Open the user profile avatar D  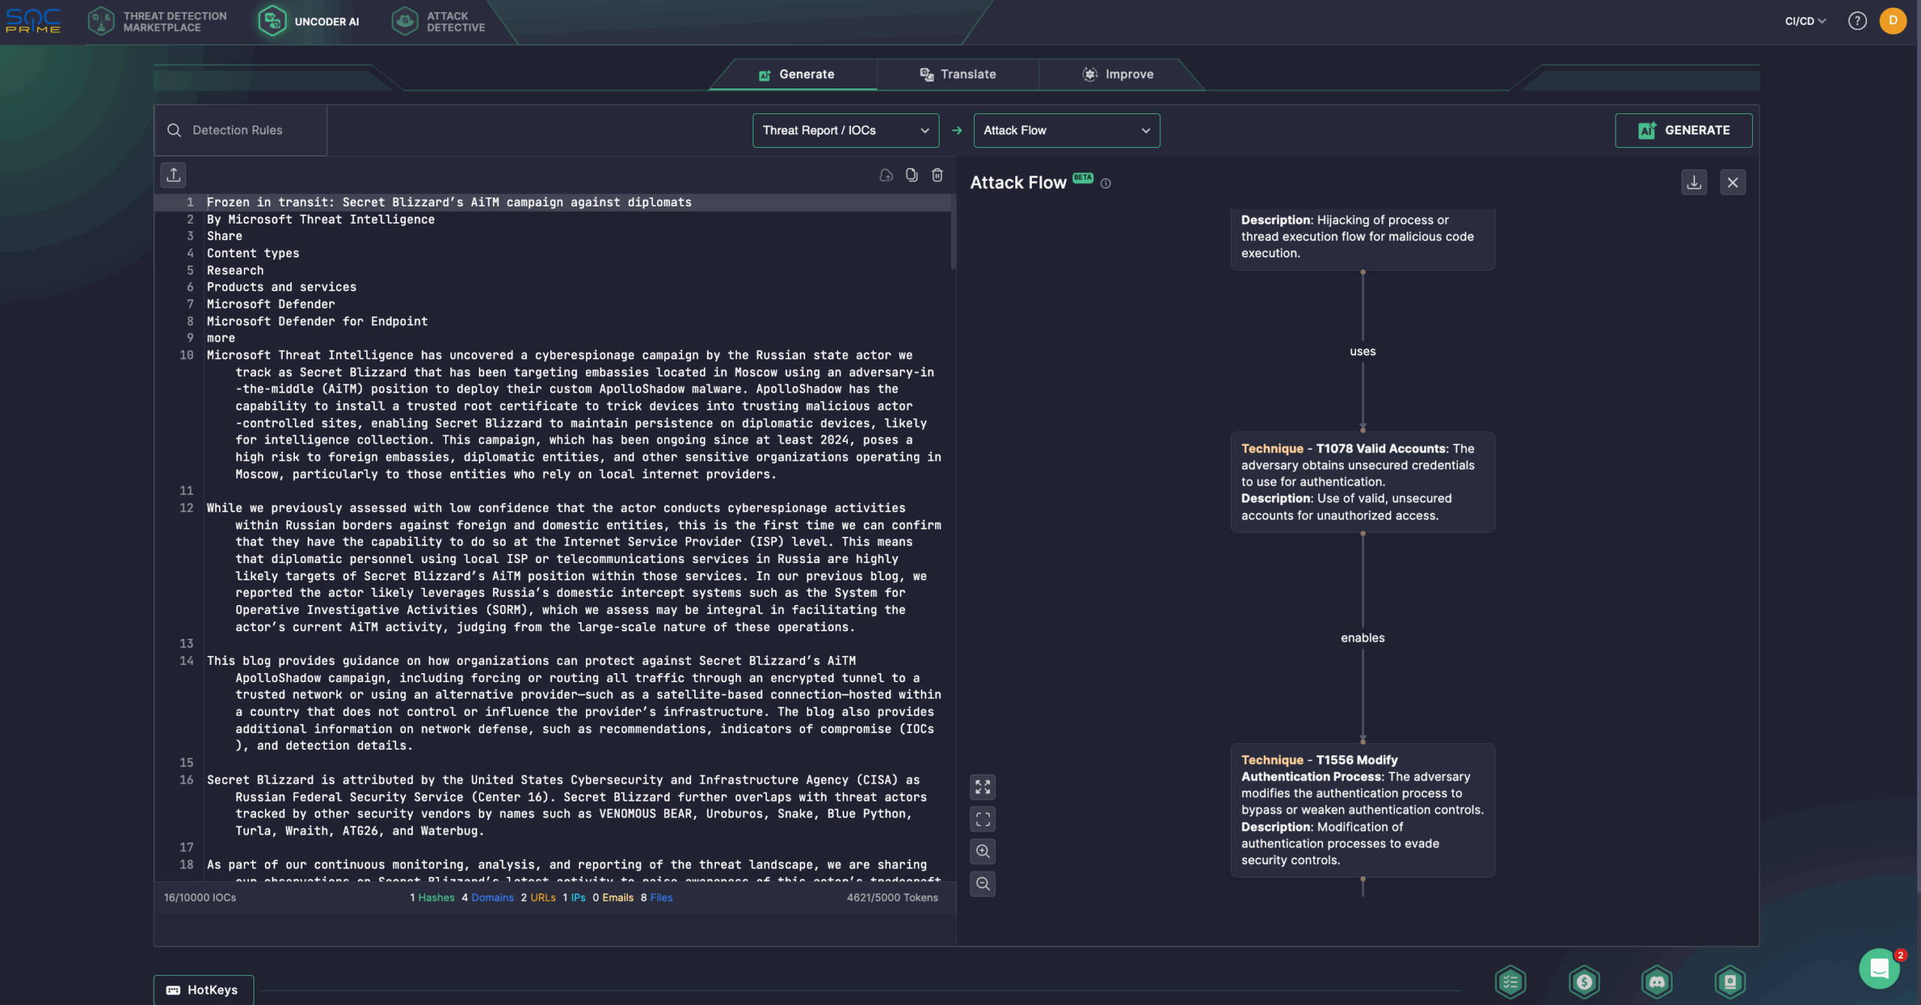click(x=1892, y=21)
